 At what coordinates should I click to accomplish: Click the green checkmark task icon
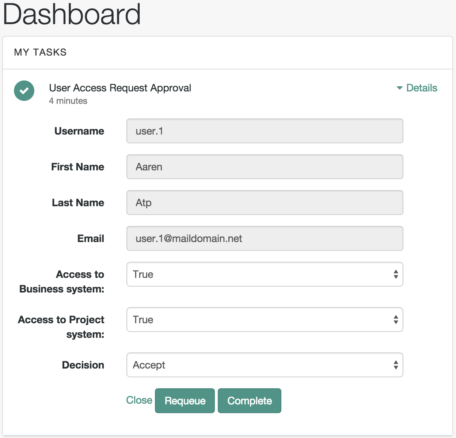(x=24, y=91)
